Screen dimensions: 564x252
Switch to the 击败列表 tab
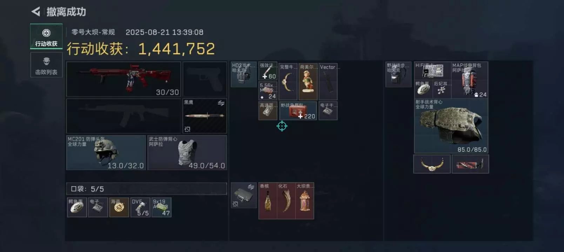pos(46,65)
